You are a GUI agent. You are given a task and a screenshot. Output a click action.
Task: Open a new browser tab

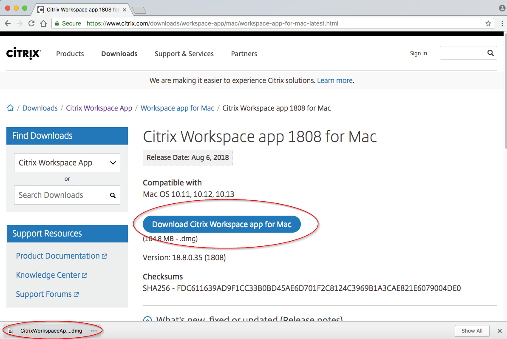click(x=139, y=10)
